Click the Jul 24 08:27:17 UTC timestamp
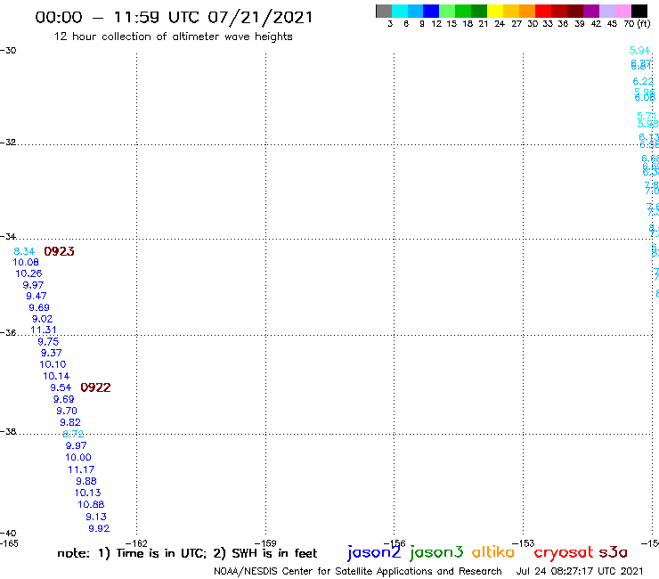Screen dimensions: 659x579 (580, 572)
